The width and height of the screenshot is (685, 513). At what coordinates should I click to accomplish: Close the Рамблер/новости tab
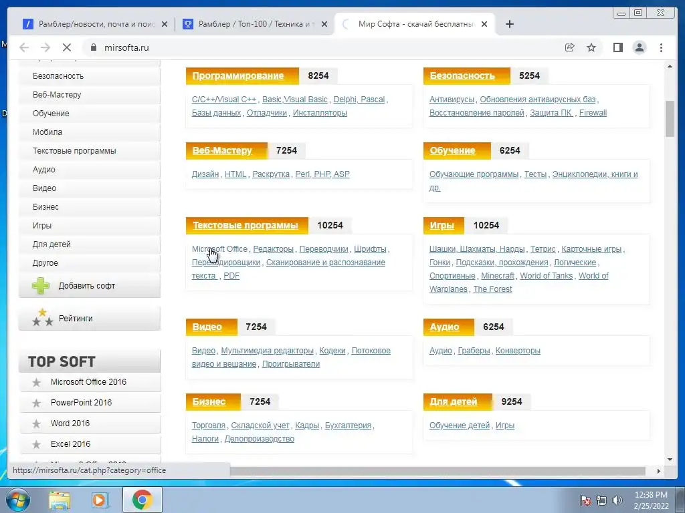[165, 24]
